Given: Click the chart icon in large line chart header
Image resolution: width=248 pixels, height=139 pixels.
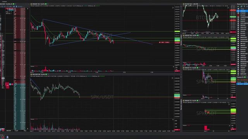Looking at the screenshot, I should pos(31,75).
